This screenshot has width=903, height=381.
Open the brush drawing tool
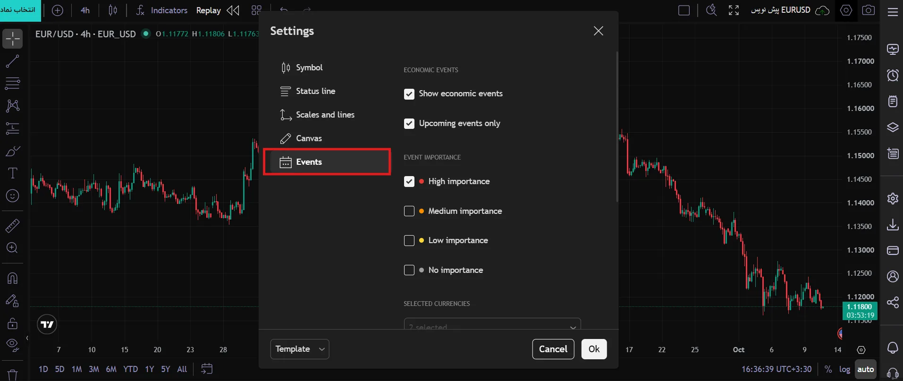(x=12, y=151)
